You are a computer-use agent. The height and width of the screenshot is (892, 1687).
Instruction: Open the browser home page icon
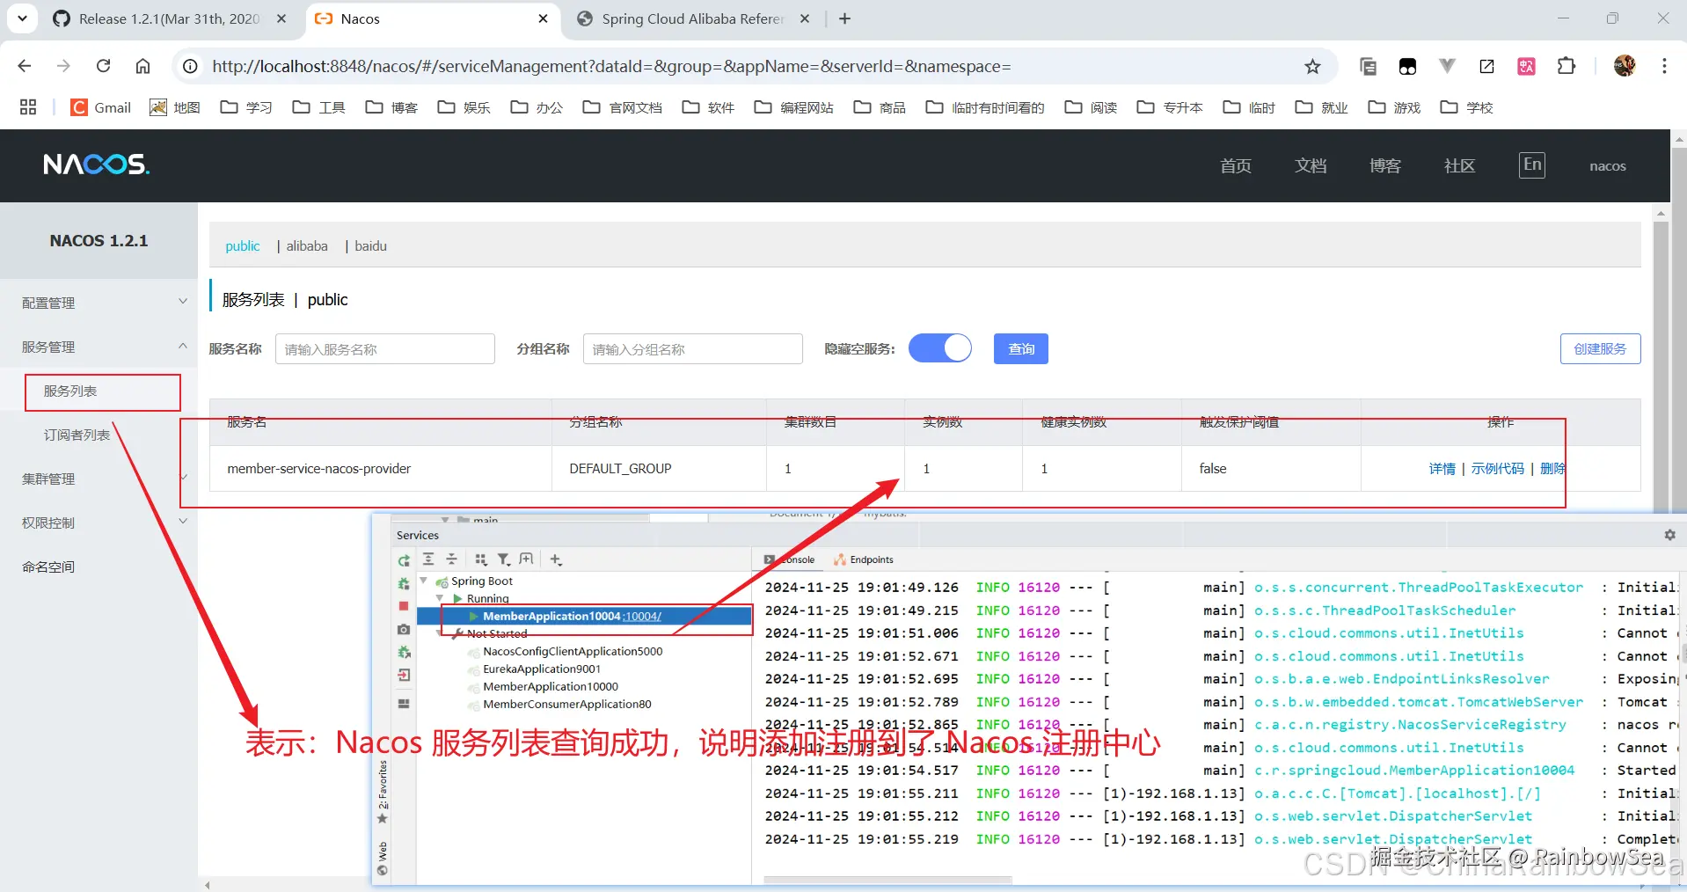coord(142,66)
